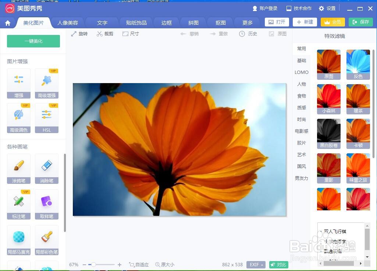377x271 pixels.
Task: Select the 局部马赛克 mosaic tool
Action: pyautogui.click(x=19, y=240)
